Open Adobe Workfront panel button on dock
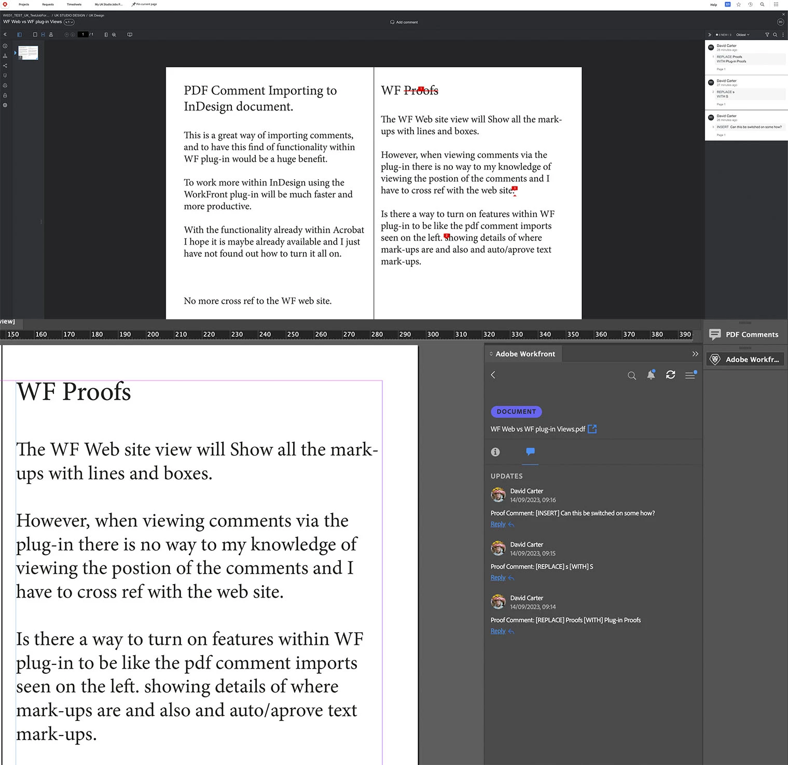The image size is (788, 765). pos(745,360)
